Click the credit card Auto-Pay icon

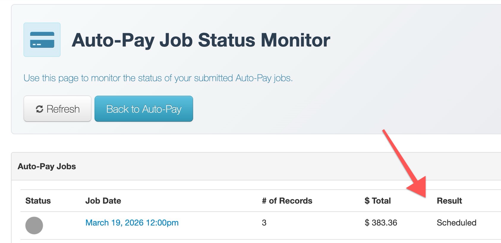click(x=42, y=40)
